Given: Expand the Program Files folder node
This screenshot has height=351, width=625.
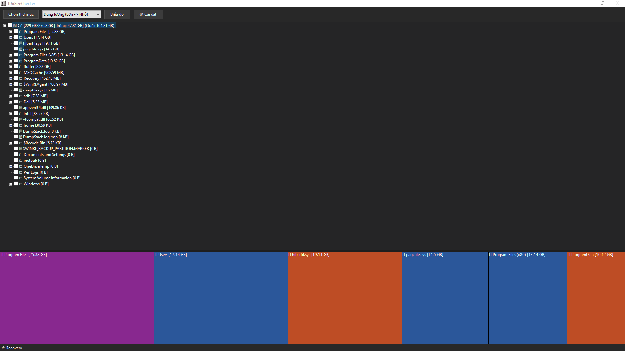Looking at the screenshot, I should pos(11,32).
